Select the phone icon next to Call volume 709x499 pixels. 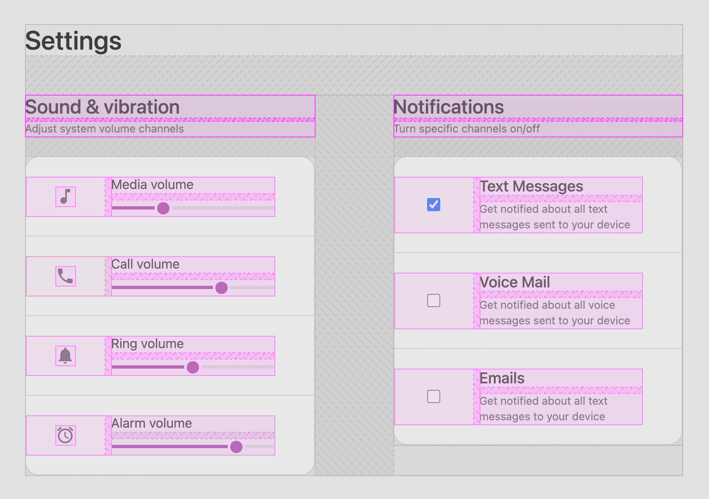pos(65,276)
